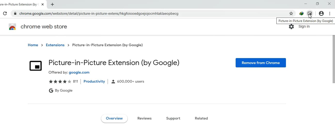Click the star rating for the extension
335x127 pixels.
(x=60, y=82)
